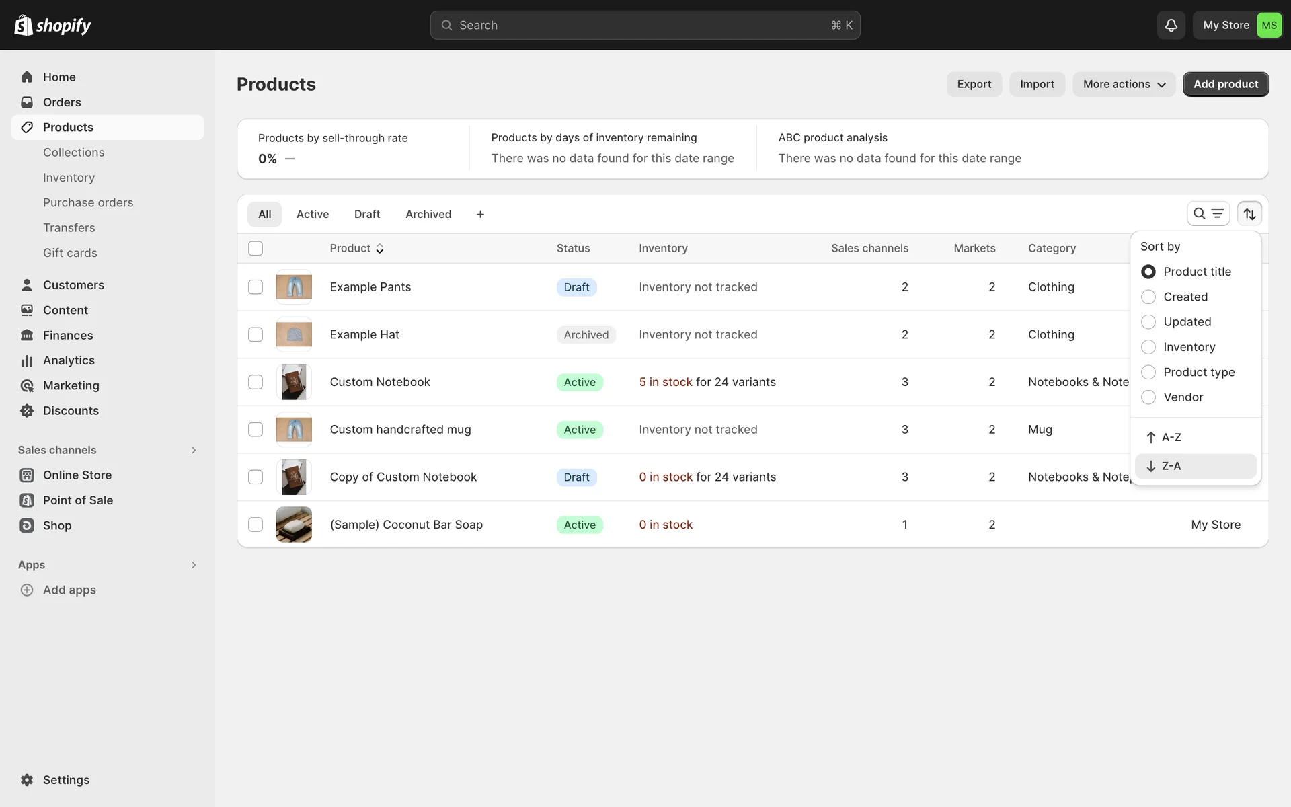This screenshot has width=1291, height=807.
Task: Expand the Sales channels section chevron
Action: coord(194,450)
